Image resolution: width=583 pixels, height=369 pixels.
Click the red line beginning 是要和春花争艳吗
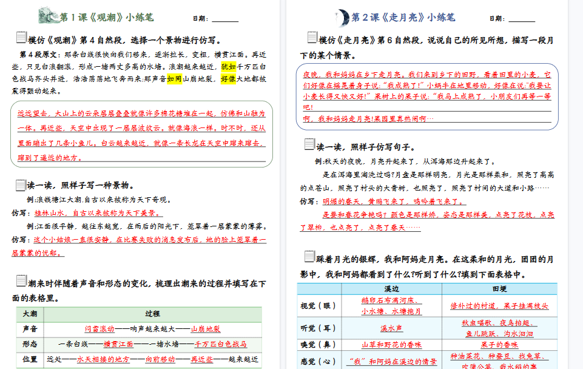(439, 215)
